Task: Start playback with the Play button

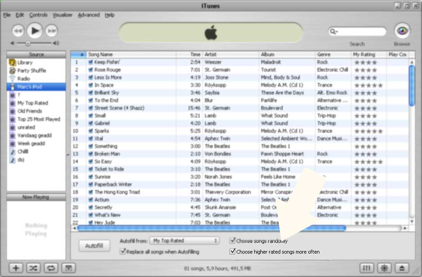Action: [x=35, y=31]
